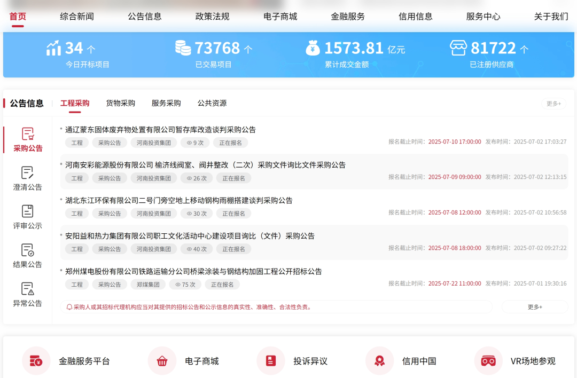The image size is (577, 378).
Task: Open 服务中心 in the top navigation
Action: 483,17
